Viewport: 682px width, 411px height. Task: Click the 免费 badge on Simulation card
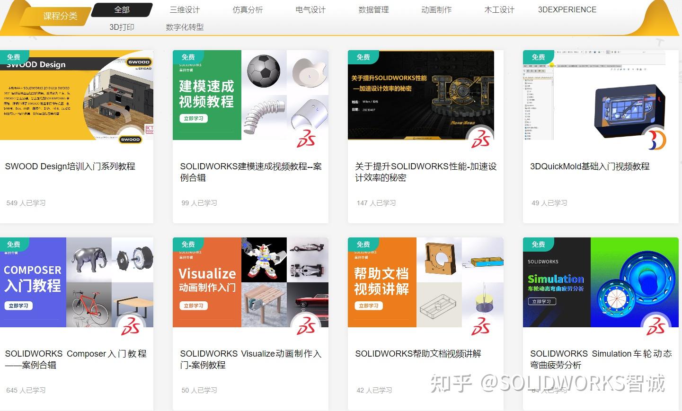tap(538, 244)
